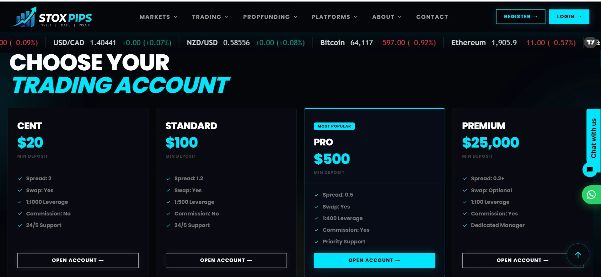This screenshot has height=277, width=601.
Task: Click the scroll-to-top arrow icon
Action: [x=578, y=255]
